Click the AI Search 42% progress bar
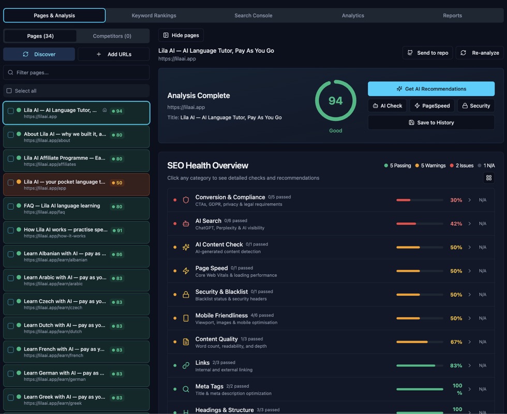 click(420, 223)
